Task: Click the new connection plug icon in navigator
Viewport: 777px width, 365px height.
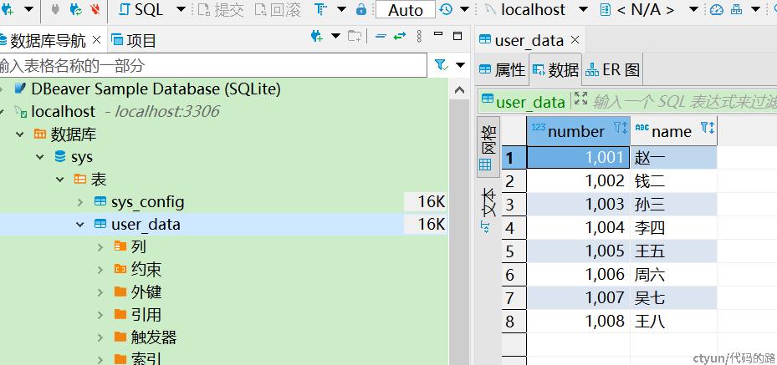Action: 316,37
